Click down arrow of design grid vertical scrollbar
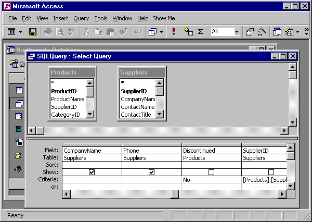 point(291,186)
